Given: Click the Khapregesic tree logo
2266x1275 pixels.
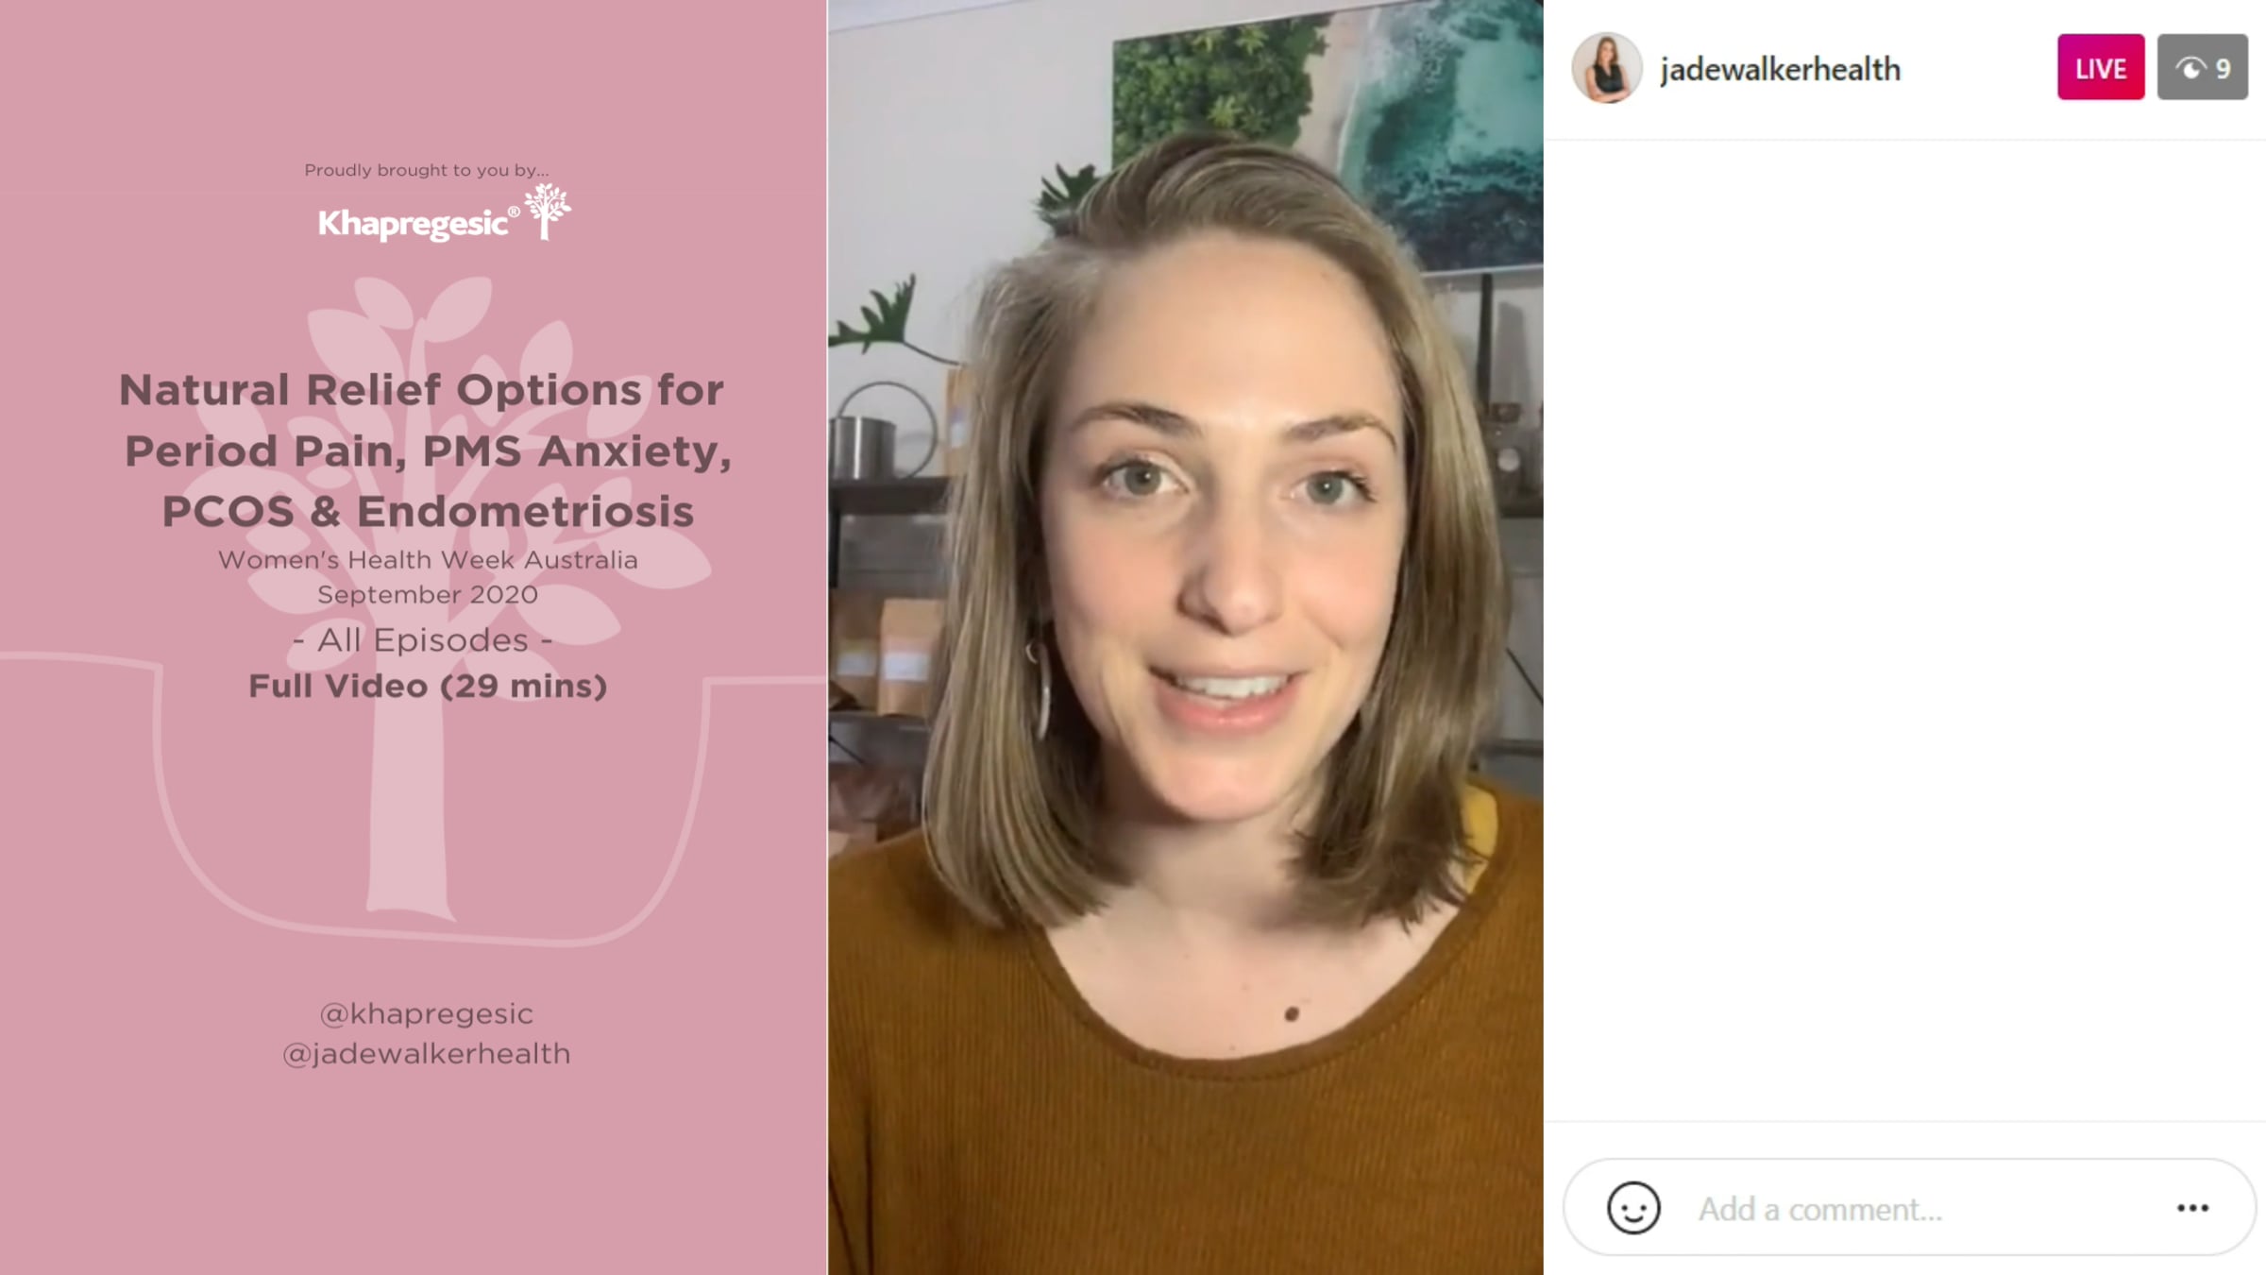Looking at the screenshot, I should [547, 212].
